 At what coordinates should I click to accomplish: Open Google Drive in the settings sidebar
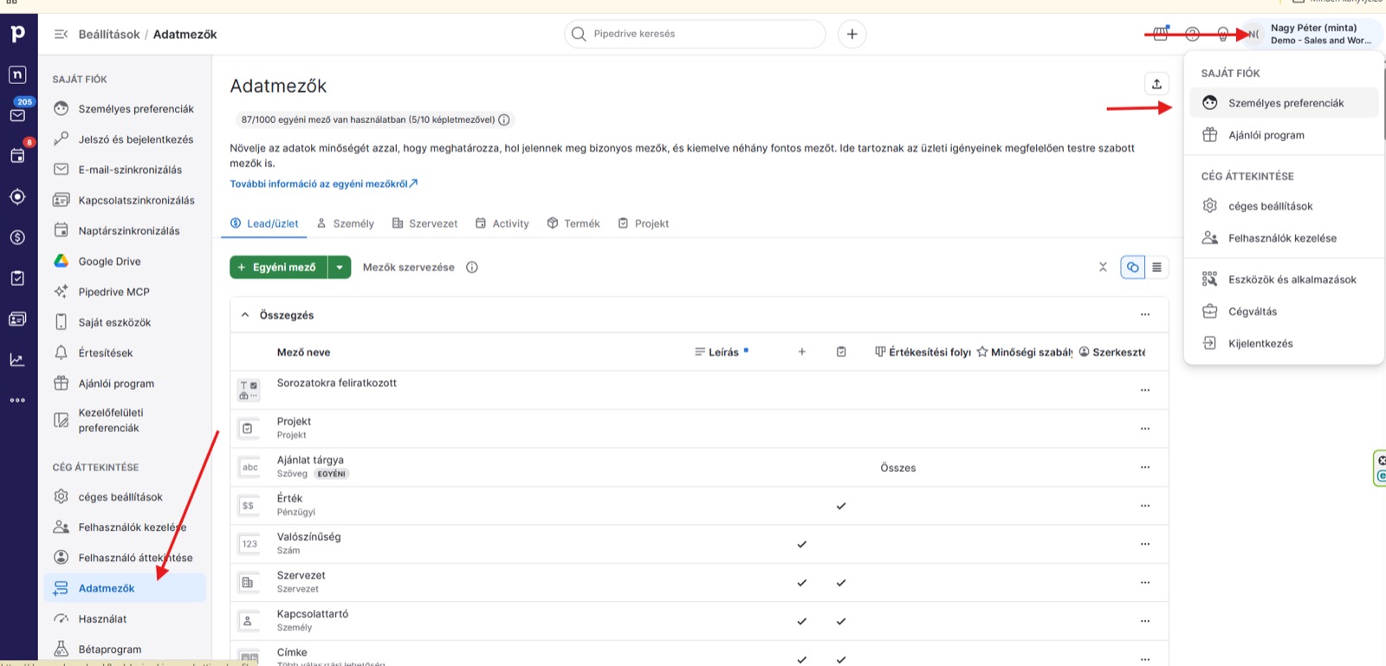click(125, 262)
